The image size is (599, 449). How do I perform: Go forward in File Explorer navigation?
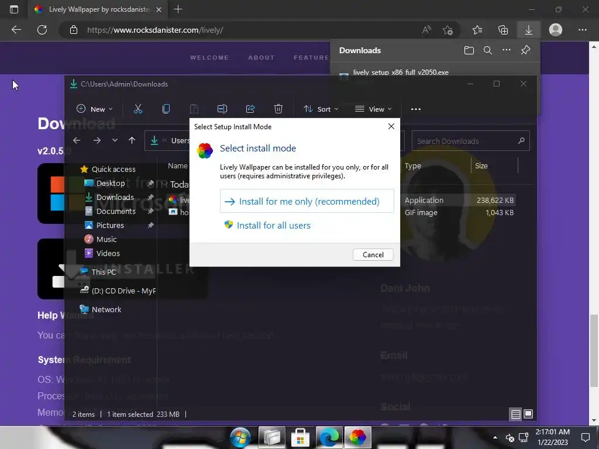[x=97, y=140]
